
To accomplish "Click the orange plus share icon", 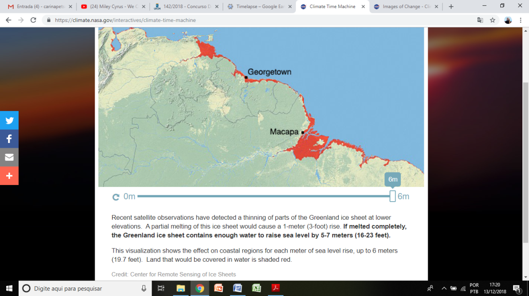I will (9, 176).
